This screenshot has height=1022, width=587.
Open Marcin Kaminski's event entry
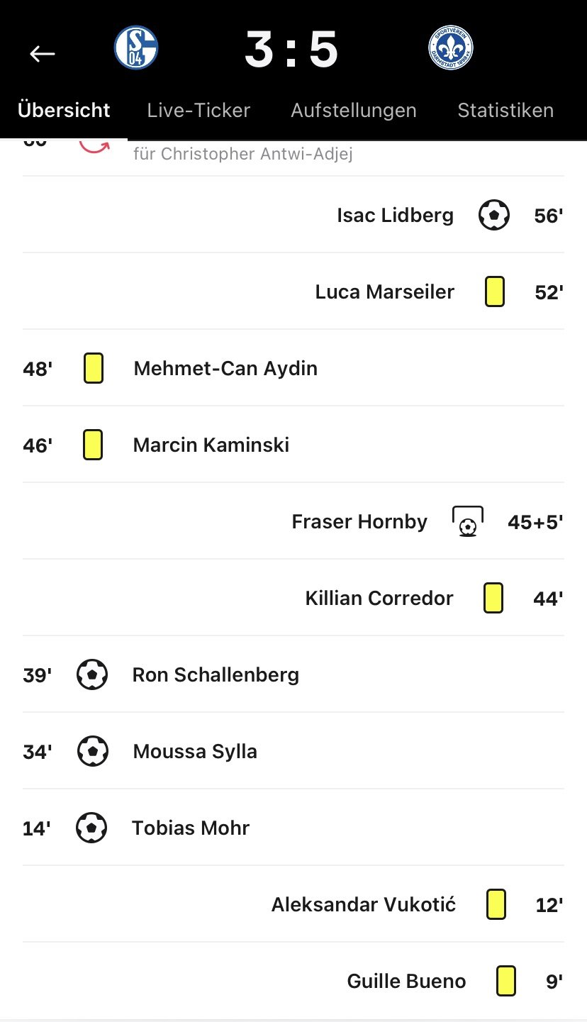(x=293, y=445)
